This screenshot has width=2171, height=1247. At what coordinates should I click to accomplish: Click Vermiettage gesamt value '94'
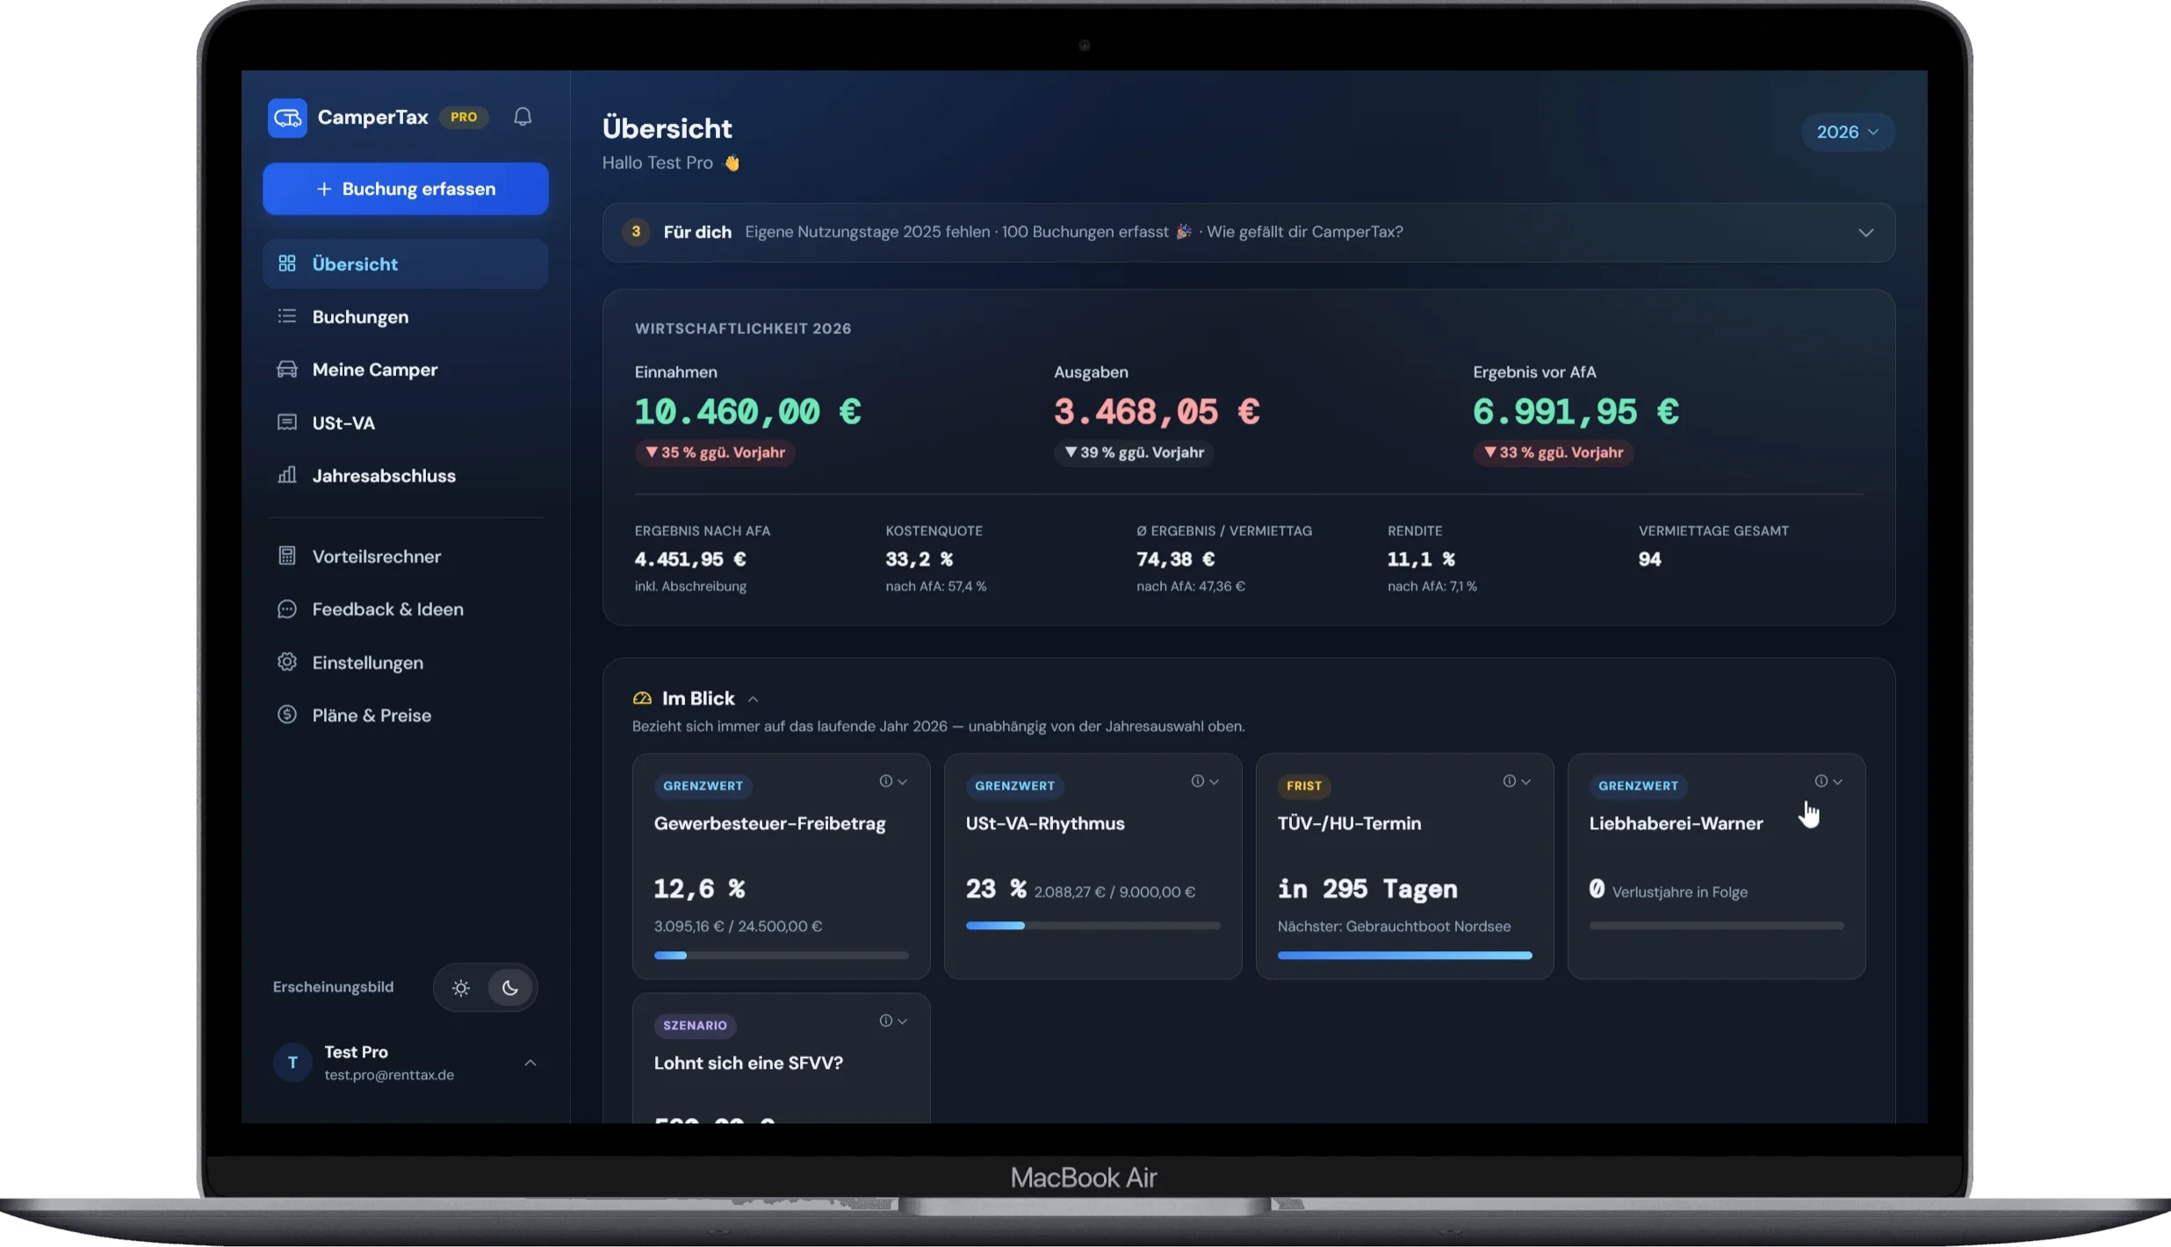coord(1650,559)
